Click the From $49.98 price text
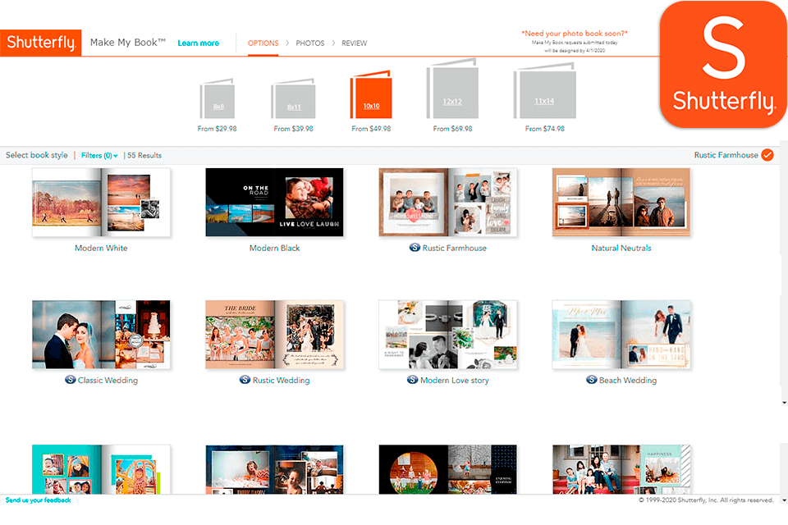The height and width of the screenshot is (525, 788). coord(371,129)
